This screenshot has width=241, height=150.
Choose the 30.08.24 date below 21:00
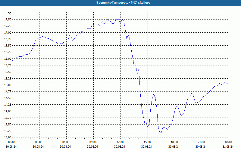pos(201,147)
